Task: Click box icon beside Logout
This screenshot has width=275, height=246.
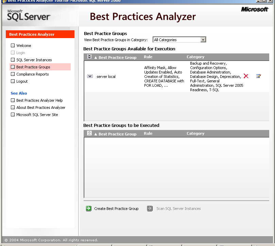Action: pyautogui.click(x=13, y=81)
